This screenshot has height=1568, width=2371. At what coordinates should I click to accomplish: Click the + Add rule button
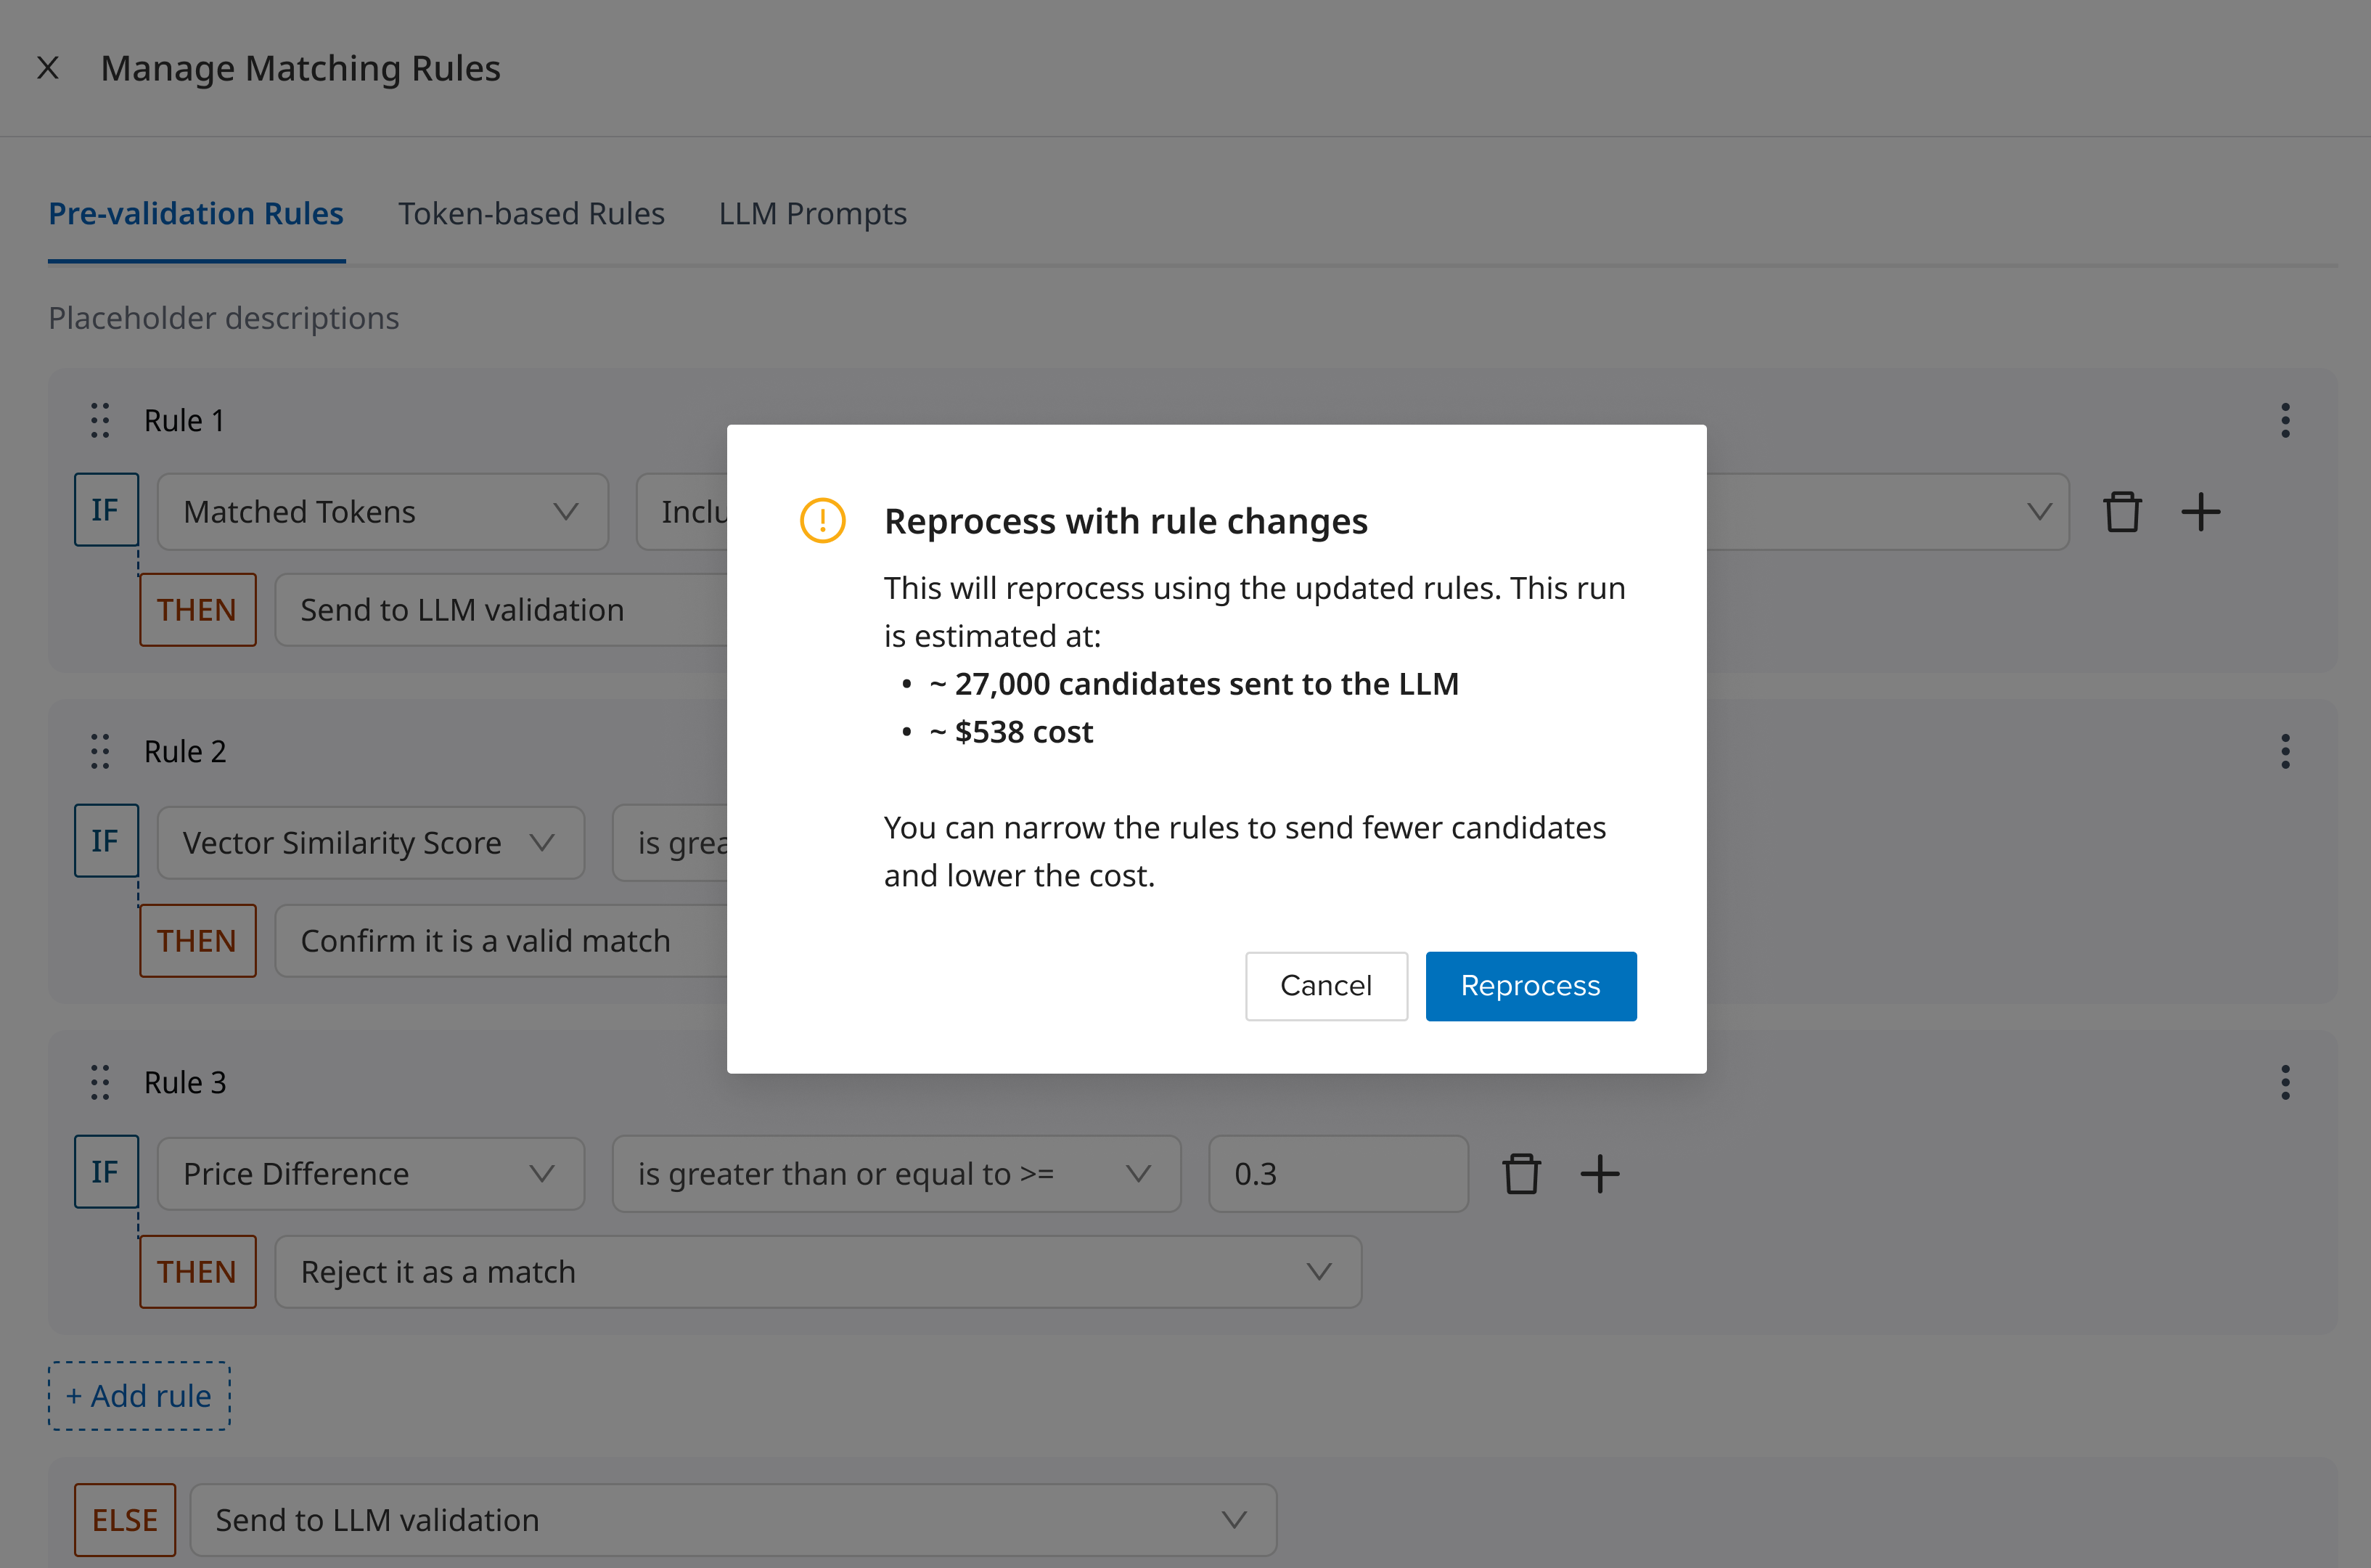139,1396
